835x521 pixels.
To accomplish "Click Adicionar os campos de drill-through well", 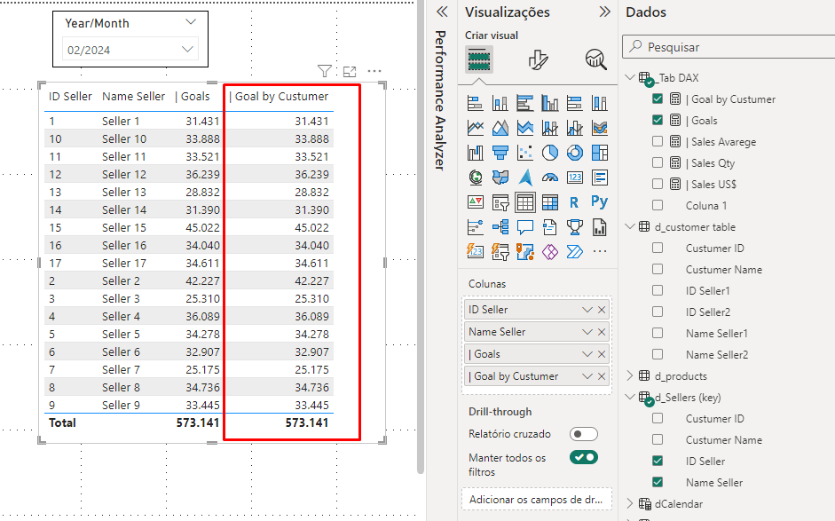I will (537, 500).
